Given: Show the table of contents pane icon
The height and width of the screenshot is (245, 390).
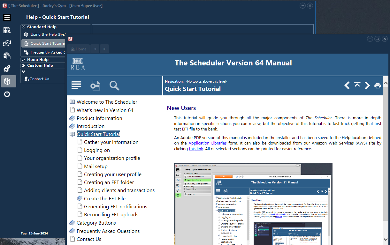Looking at the screenshot, I should click(76, 85).
